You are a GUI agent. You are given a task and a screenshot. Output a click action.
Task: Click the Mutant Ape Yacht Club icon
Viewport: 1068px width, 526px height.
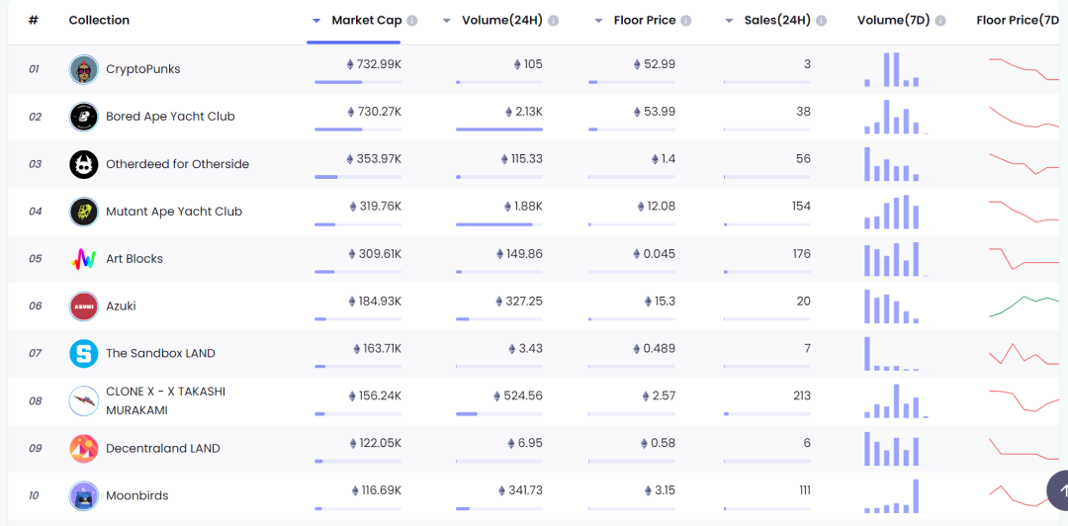[x=84, y=212]
